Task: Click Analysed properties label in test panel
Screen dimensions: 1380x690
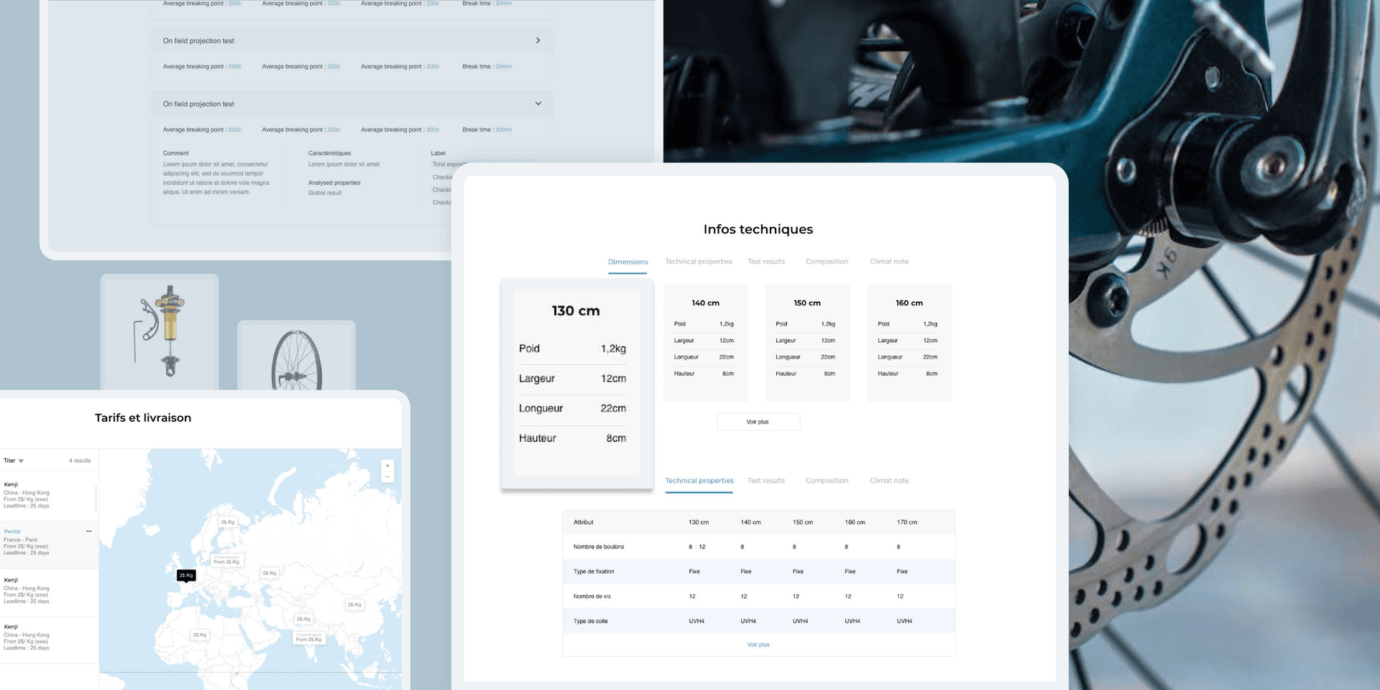Action: [x=334, y=183]
